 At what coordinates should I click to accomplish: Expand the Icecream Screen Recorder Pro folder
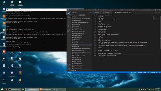coord(82,19)
